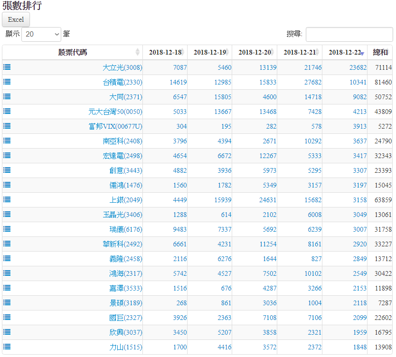This screenshot has width=396, height=357.
Task: Click the list icon in the 富邦VIX(00677U) row
Action: pyautogui.click(x=7, y=126)
